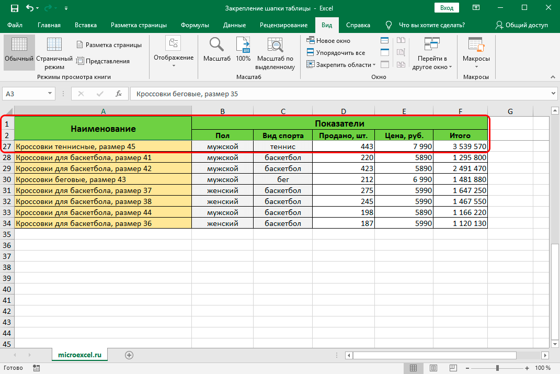Image resolution: width=560 pixels, height=374 pixels.
Task: Switch to Normal view in status bar
Action: [413, 368]
